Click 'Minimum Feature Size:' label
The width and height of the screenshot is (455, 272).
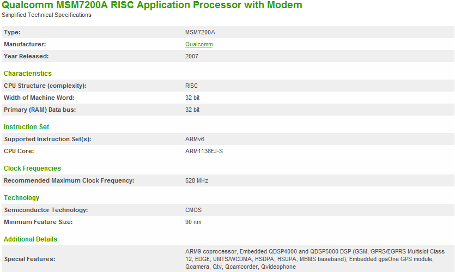click(x=38, y=222)
